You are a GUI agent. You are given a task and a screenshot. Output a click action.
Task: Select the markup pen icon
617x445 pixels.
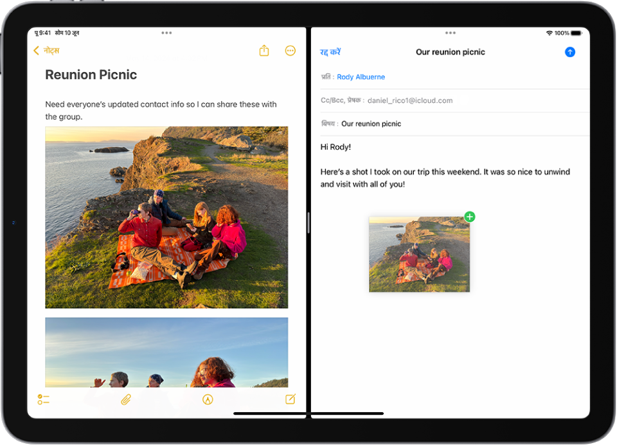pos(208,400)
